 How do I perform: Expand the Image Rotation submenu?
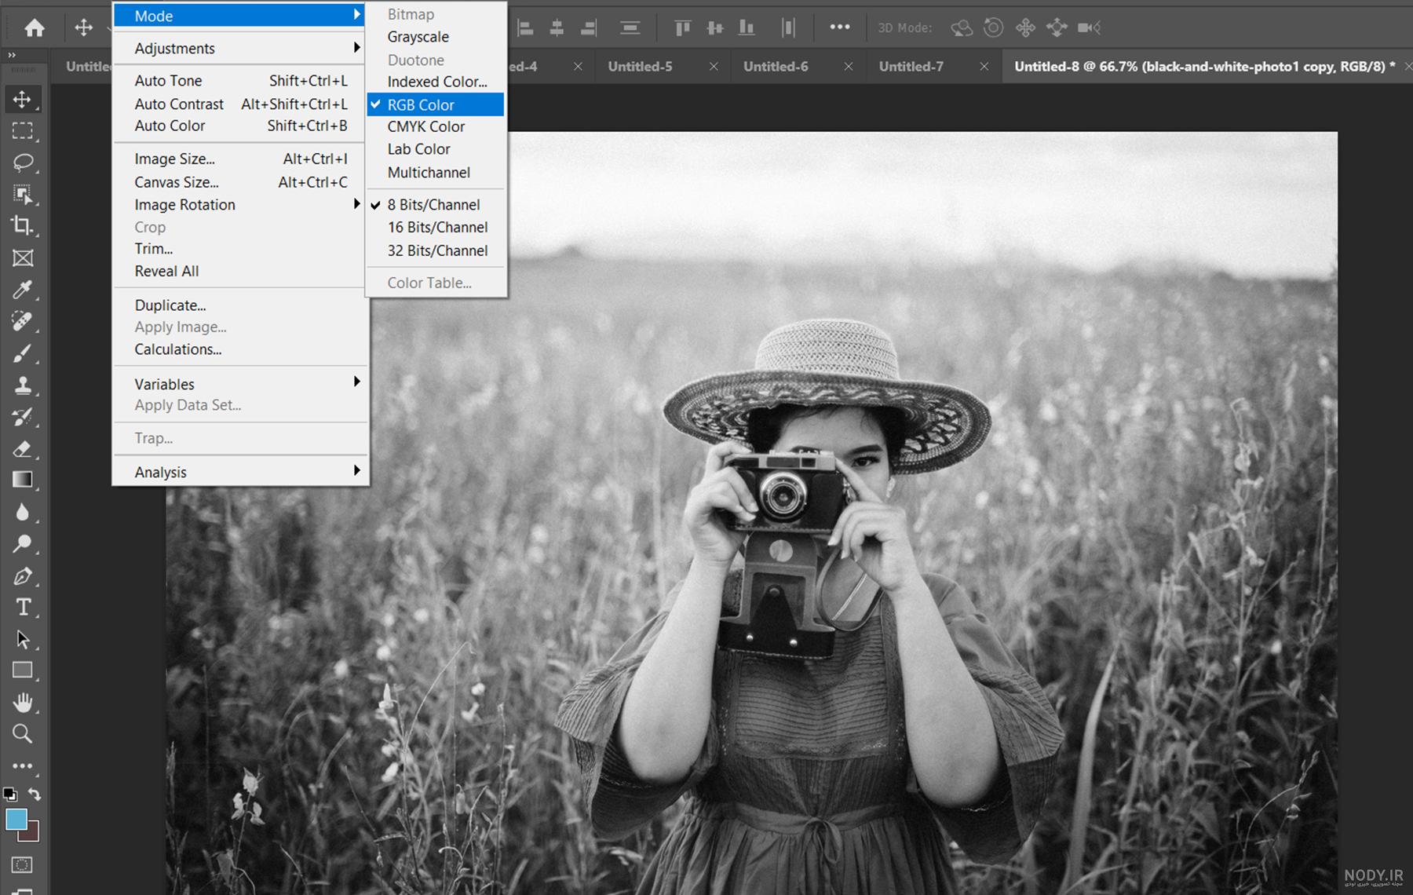[239, 204]
